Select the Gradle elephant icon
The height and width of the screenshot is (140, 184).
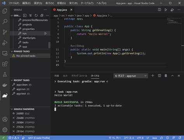tap(5, 96)
